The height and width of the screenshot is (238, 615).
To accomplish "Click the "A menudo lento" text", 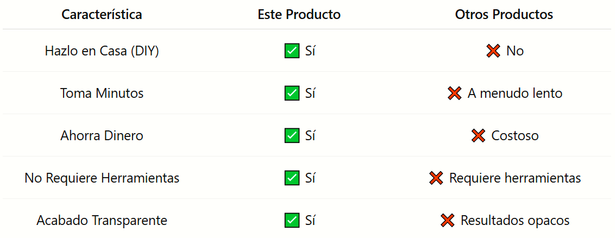I will click(x=514, y=93).
